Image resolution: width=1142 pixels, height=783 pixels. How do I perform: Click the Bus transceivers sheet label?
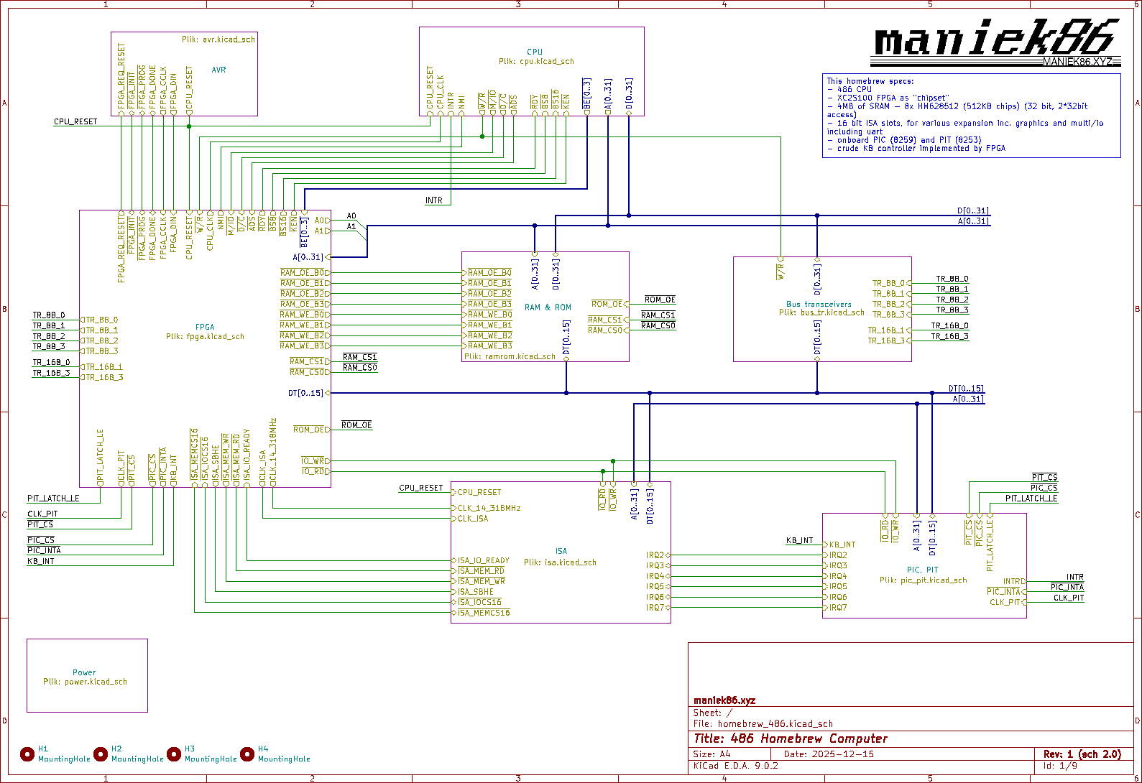point(818,304)
